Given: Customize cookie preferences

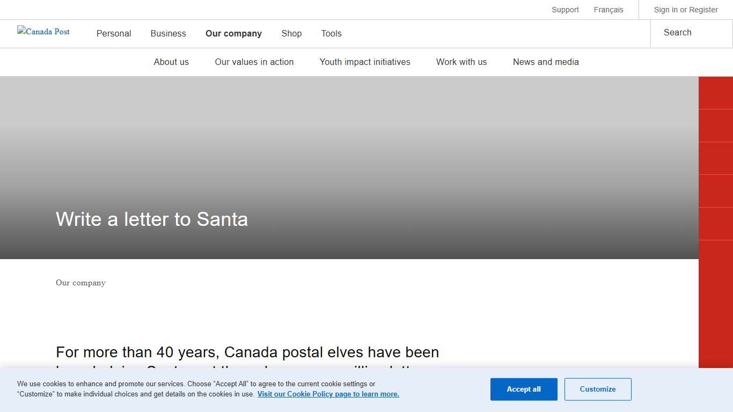Looking at the screenshot, I should coord(598,389).
